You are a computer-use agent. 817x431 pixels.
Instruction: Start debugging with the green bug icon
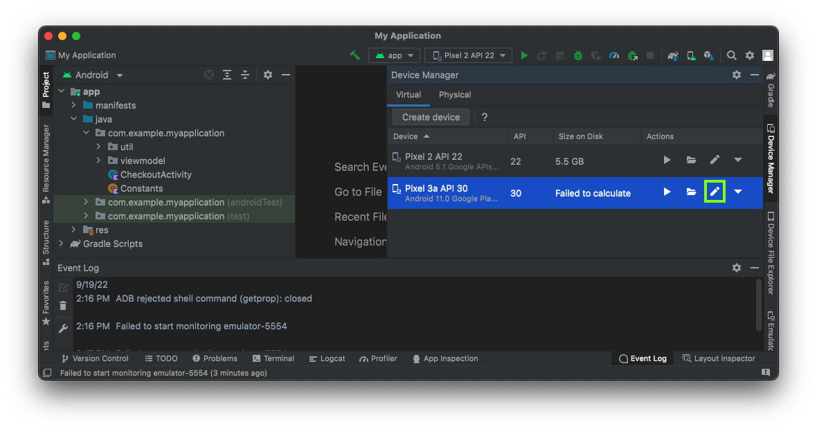[578, 55]
